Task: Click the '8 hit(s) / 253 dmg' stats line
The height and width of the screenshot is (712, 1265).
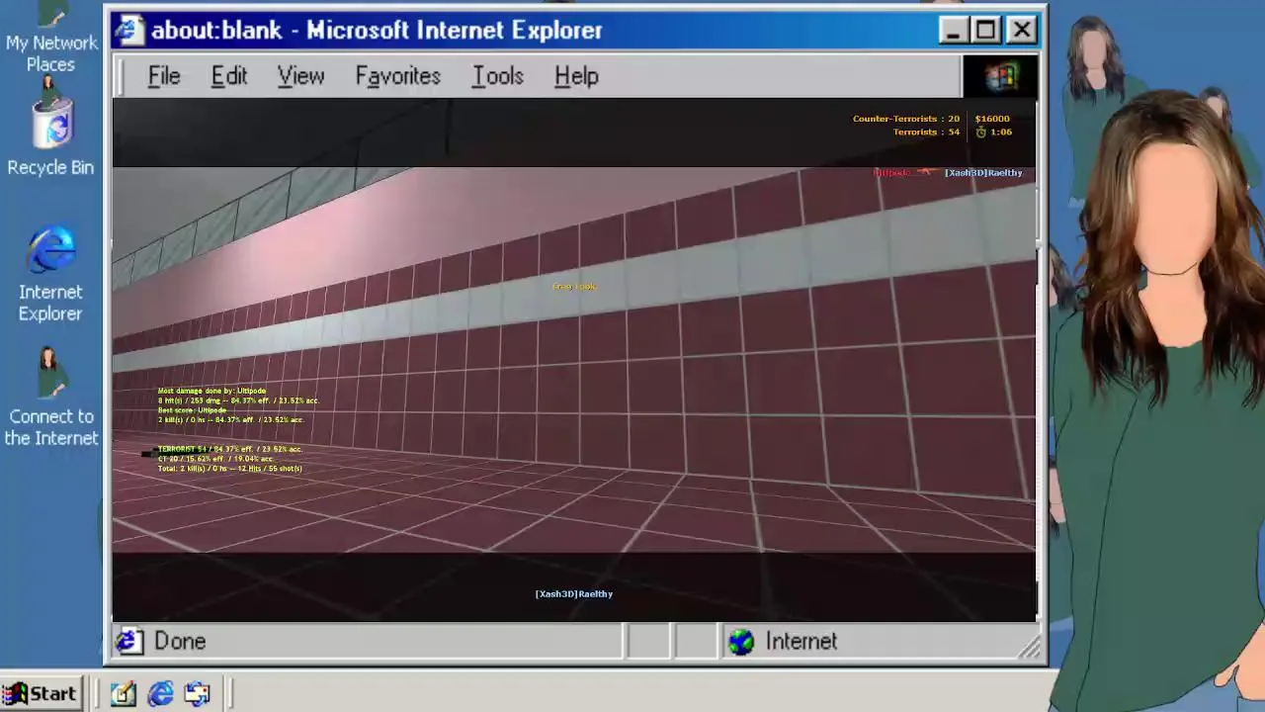Action: (238, 400)
